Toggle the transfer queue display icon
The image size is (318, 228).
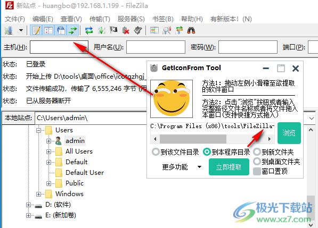click(x=72, y=30)
